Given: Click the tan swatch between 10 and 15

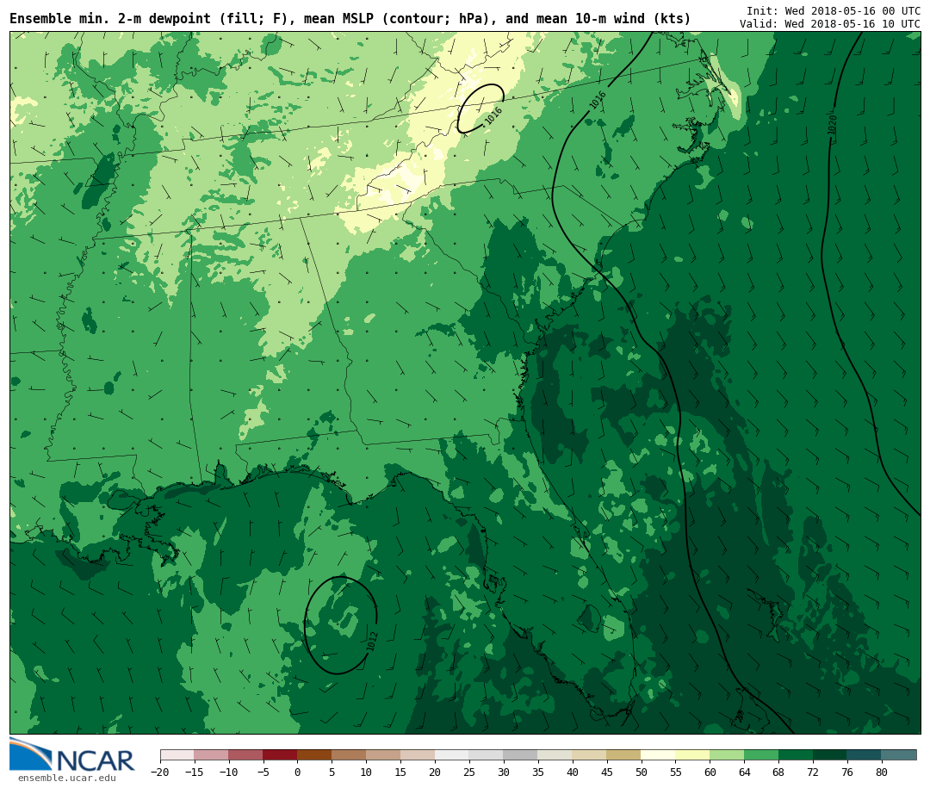Looking at the screenshot, I should click(x=383, y=755).
